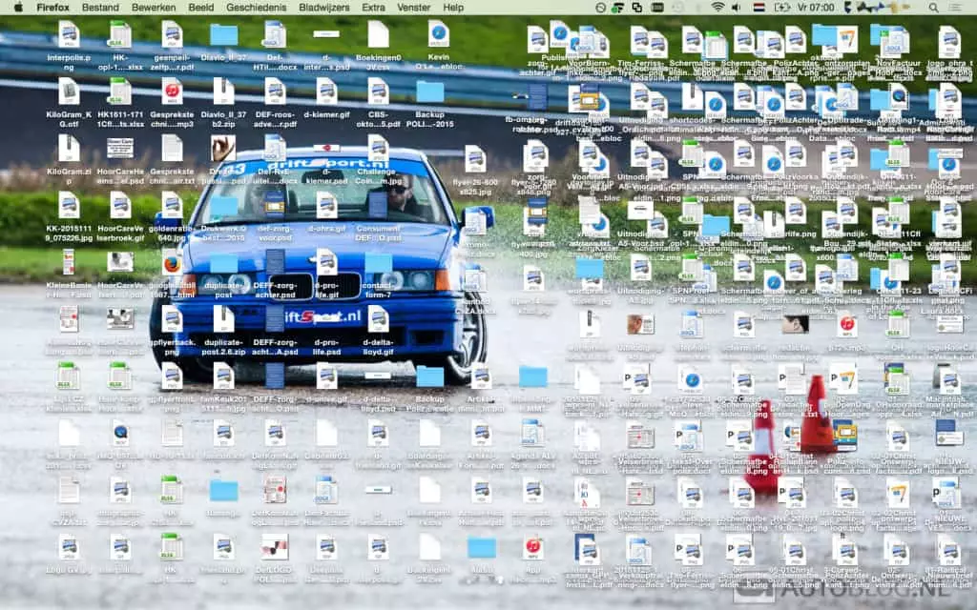Open Spotlight search magnifier icon

[933, 8]
